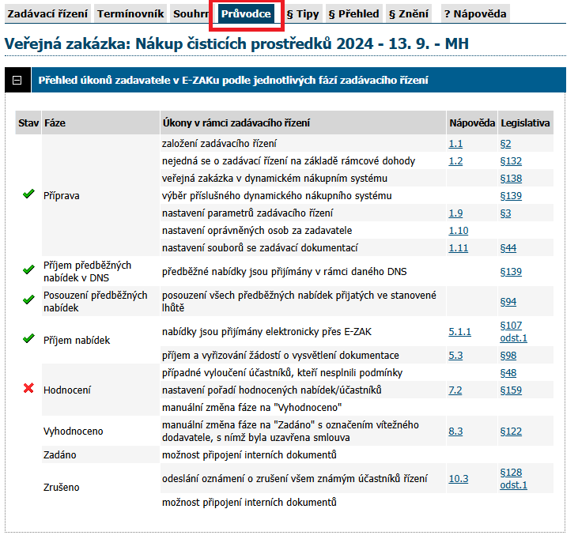Switch to the § Přehled tab
Screen dimensions: 578x539
(x=353, y=13)
